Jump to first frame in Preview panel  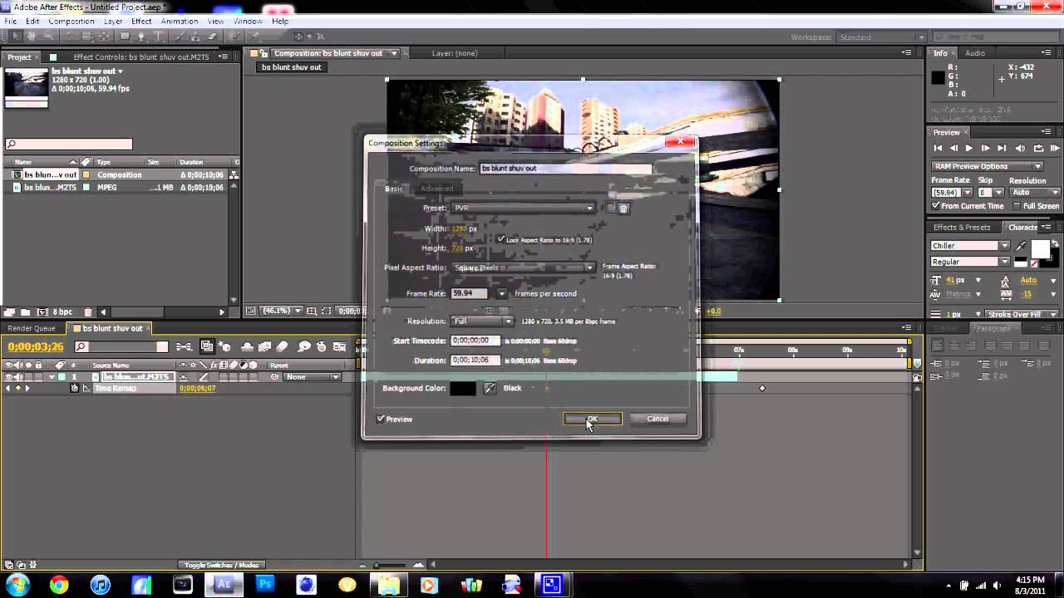click(x=938, y=149)
